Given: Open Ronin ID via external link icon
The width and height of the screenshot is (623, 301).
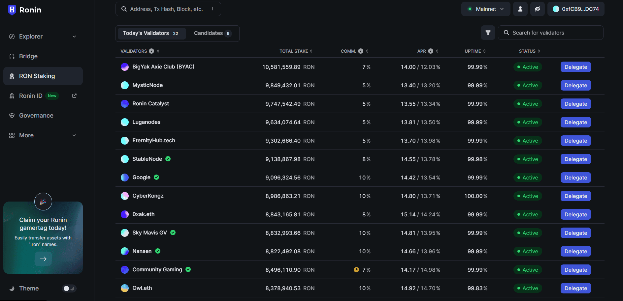Looking at the screenshot, I should pyautogui.click(x=74, y=95).
